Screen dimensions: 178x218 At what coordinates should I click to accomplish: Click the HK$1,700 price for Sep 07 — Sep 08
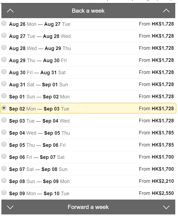(163, 169)
